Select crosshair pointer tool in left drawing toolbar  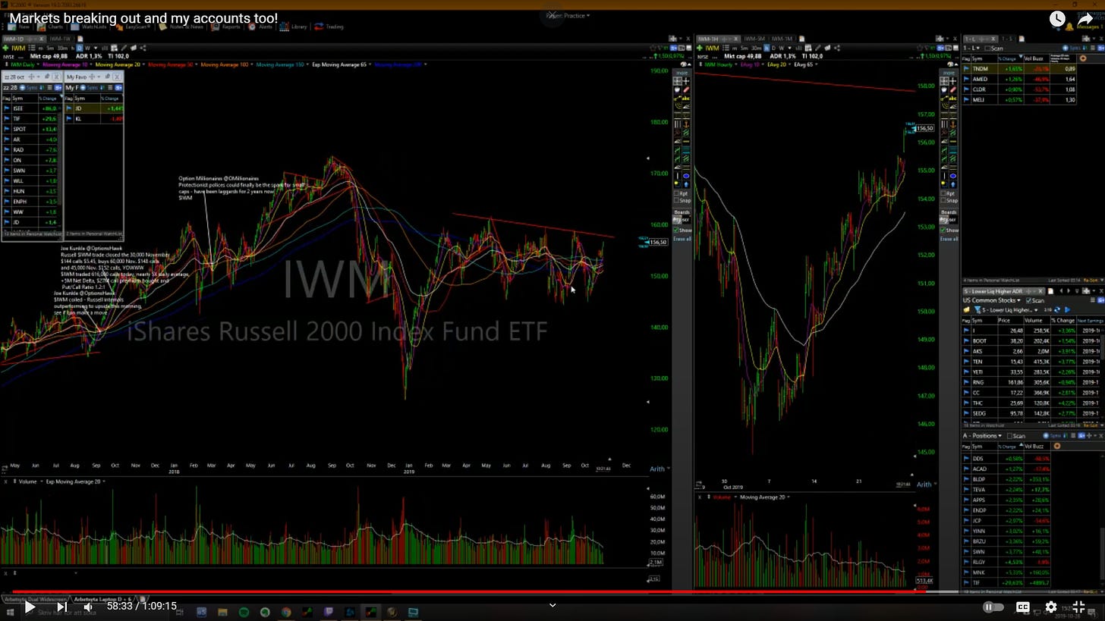(x=686, y=81)
